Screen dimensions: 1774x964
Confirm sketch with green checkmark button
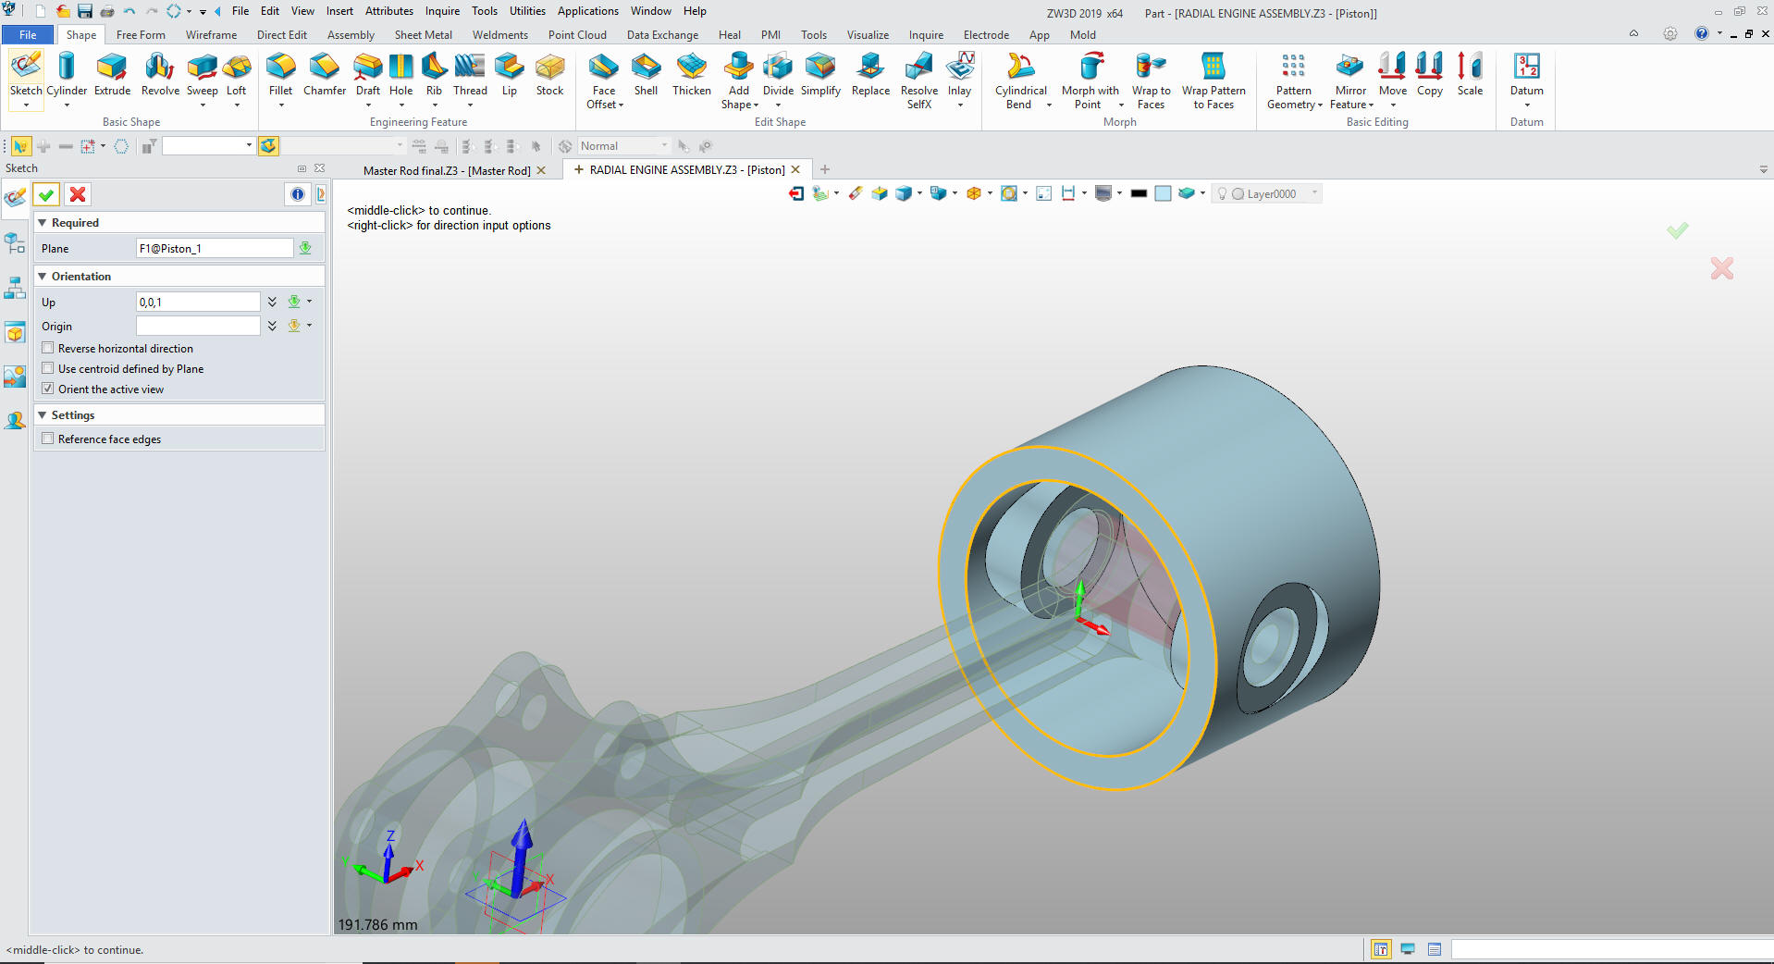(46, 194)
